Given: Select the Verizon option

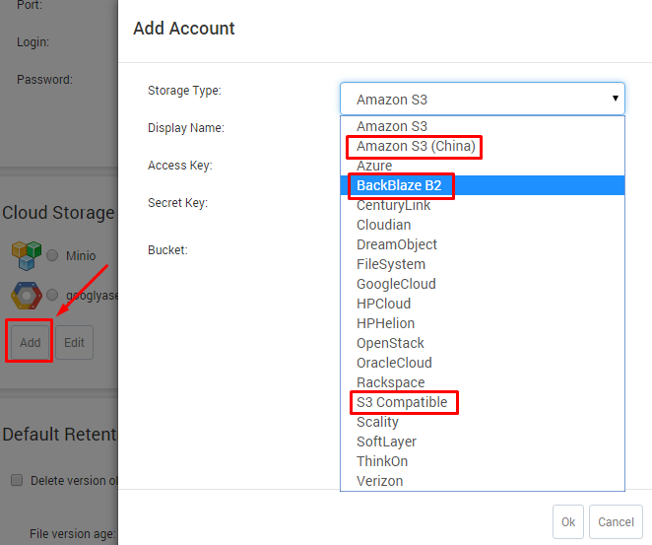Looking at the screenshot, I should pyautogui.click(x=379, y=481).
